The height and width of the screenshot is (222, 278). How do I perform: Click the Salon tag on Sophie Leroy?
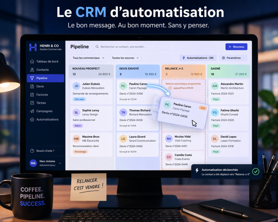pos(78,126)
